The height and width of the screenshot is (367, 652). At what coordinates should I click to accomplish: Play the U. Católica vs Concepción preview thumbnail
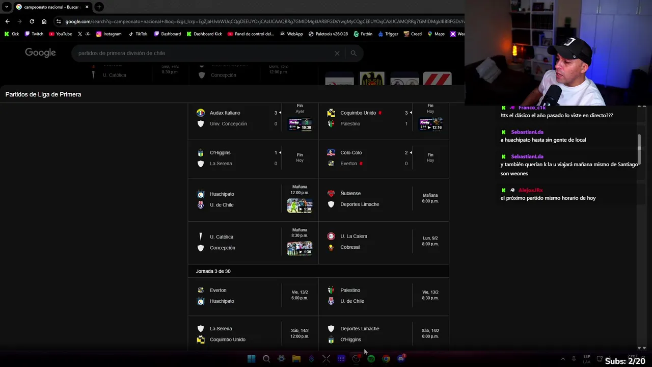point(300,249)
